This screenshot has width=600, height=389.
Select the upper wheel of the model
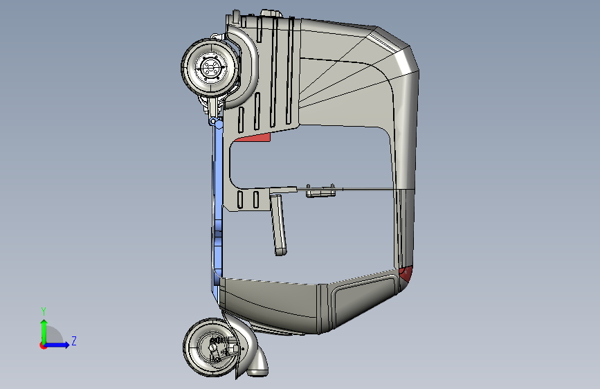click(x=210, y=67)
